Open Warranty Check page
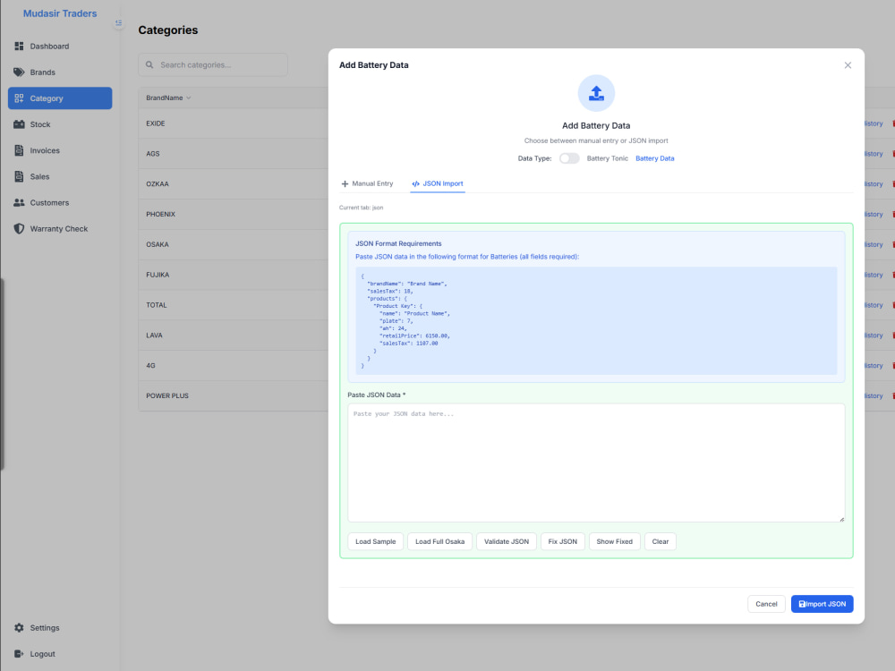895x671 pixels. point(60,229)
